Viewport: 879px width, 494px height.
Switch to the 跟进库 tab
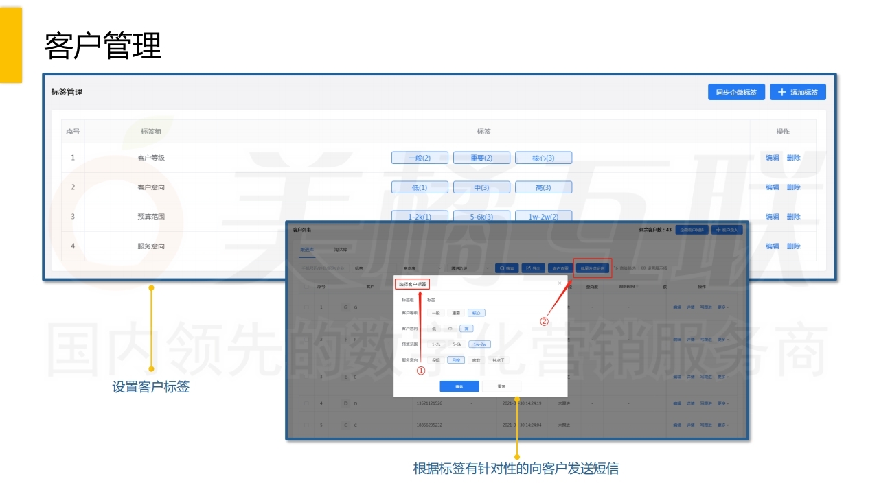coord(307,250)
